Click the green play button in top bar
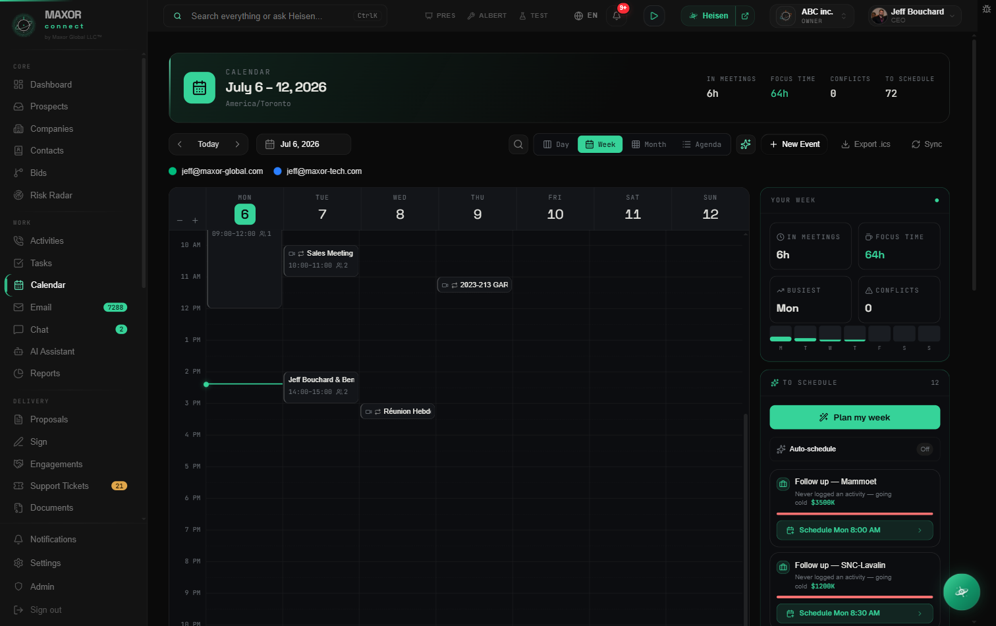The width and height of the screenshot is (996, 626). (x=653, y=16)
